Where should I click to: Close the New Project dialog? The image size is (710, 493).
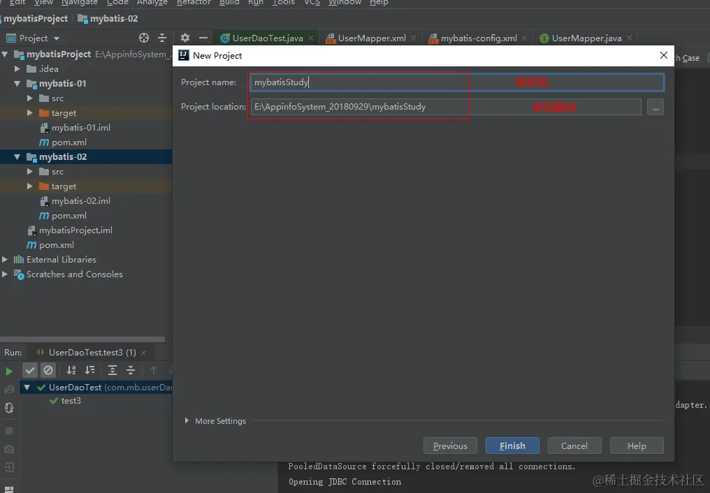(663, 55)
